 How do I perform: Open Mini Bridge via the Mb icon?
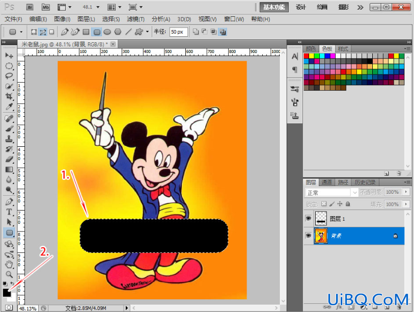point(46,8)
